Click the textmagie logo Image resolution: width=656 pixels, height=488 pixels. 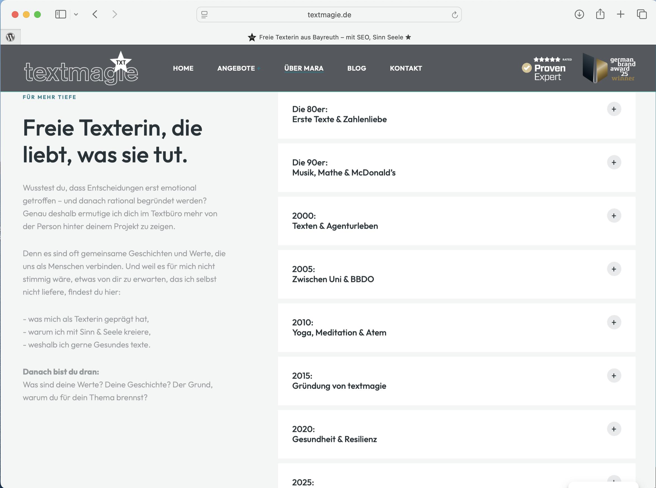click(81, 70)
